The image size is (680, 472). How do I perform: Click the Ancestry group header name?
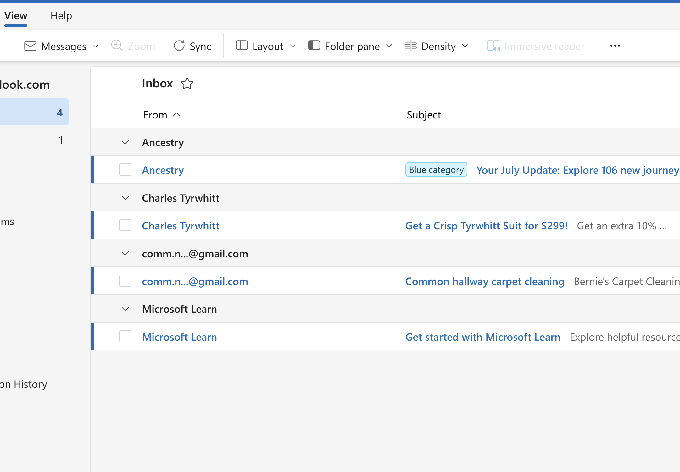point(163,143)
